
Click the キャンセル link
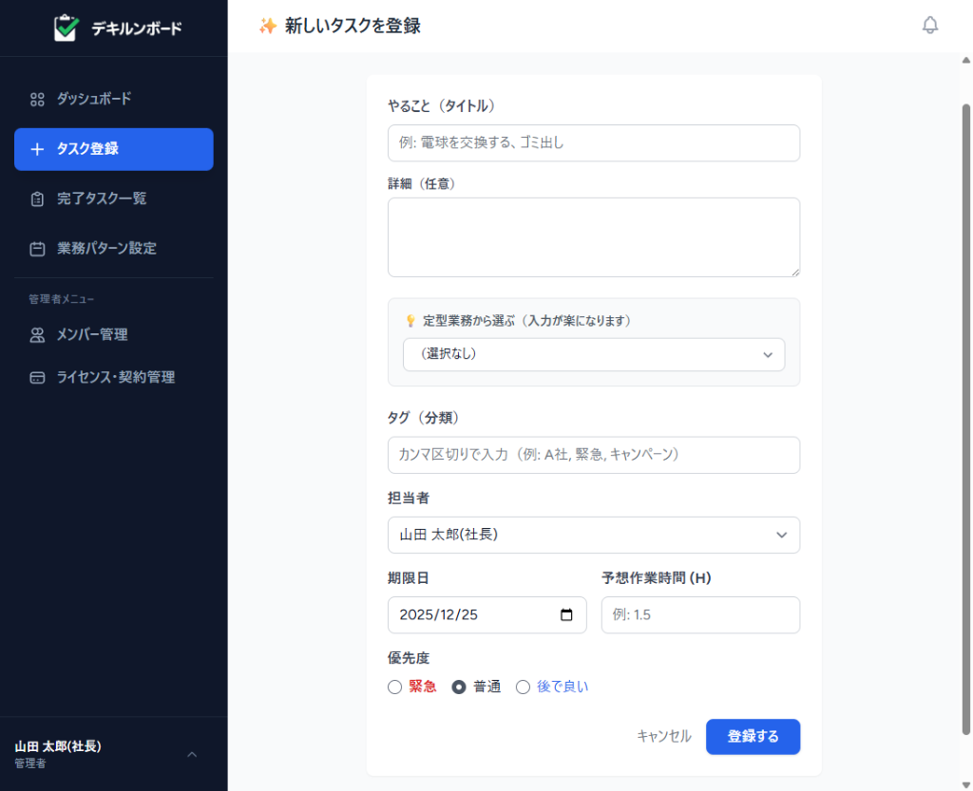[x=662, y=736]
